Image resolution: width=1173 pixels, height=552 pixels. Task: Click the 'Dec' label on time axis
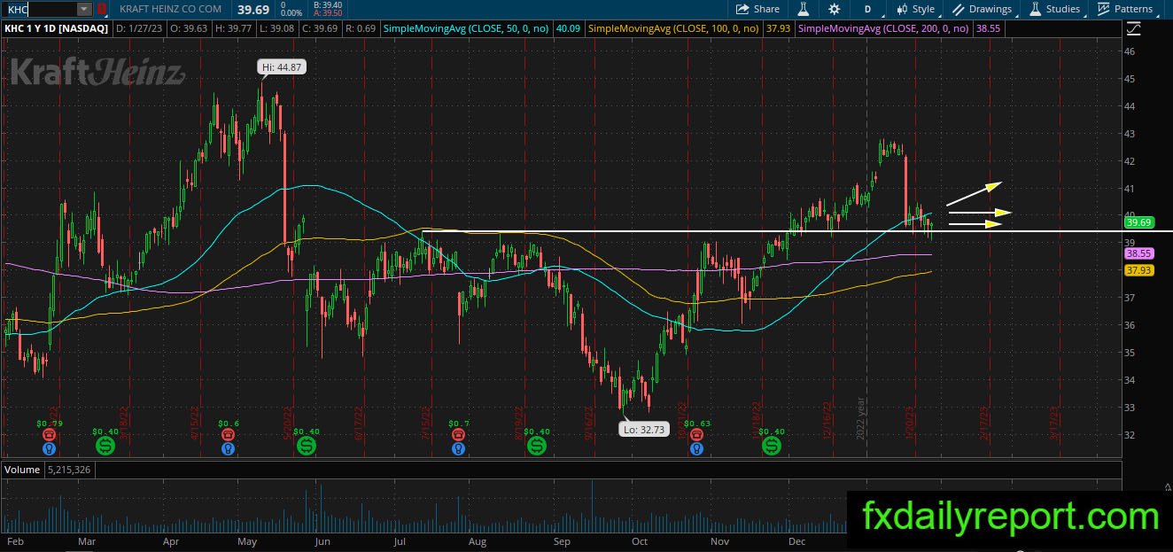click(797, 540)
